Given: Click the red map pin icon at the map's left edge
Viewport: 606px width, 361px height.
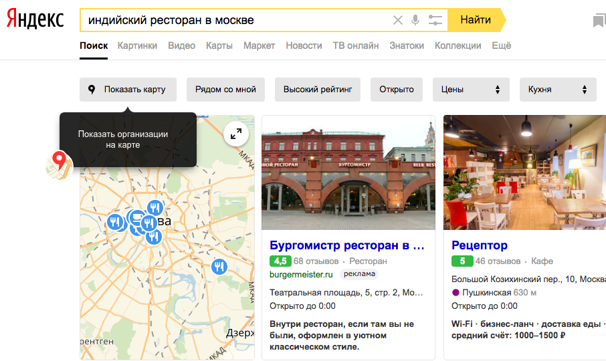Looking at the screenshot, I should click(59, 165).
